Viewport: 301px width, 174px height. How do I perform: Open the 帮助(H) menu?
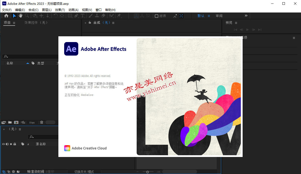[110, 10]
